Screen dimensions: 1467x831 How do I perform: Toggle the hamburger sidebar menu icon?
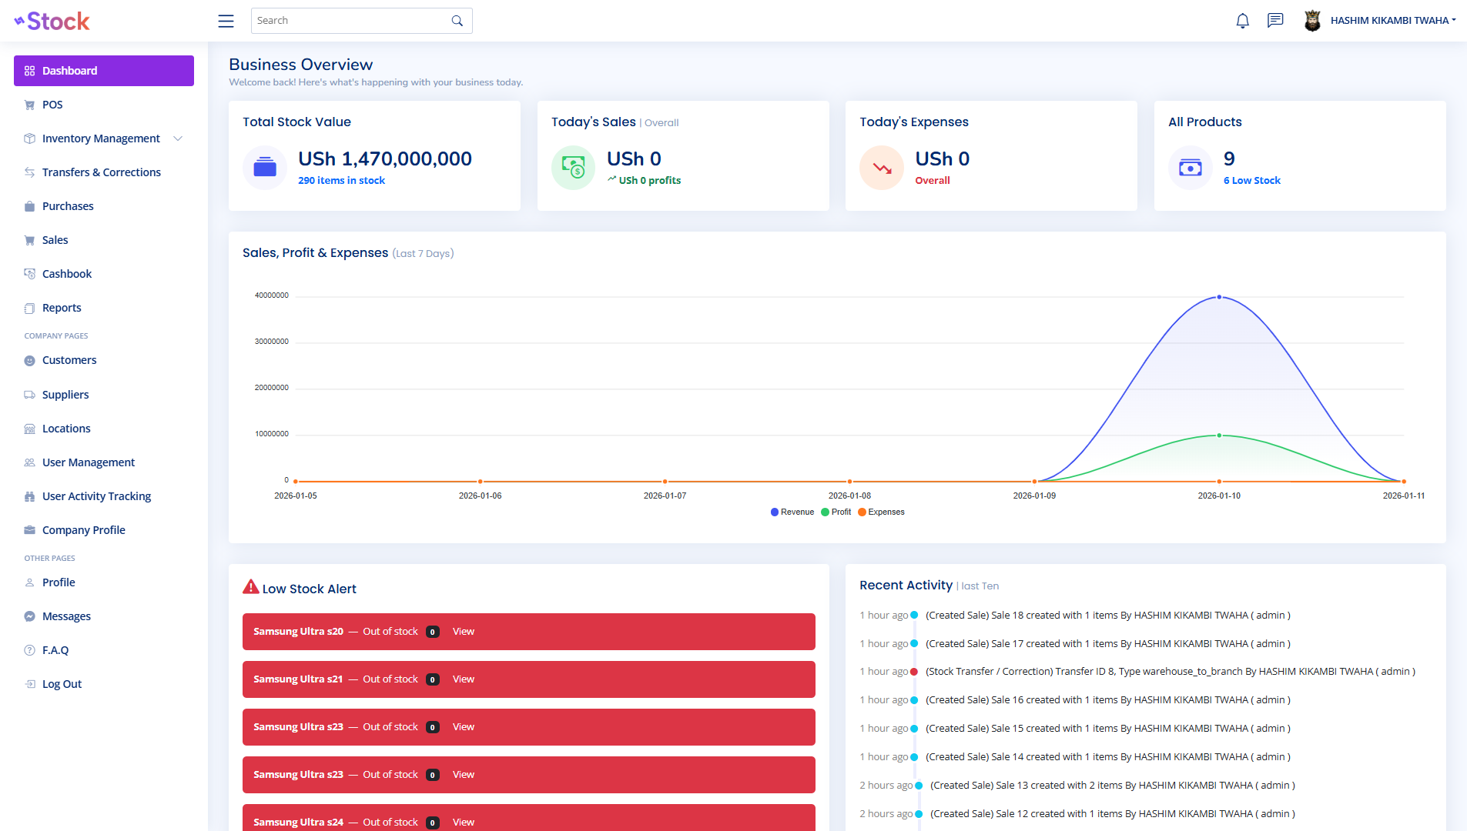(226, 21)
